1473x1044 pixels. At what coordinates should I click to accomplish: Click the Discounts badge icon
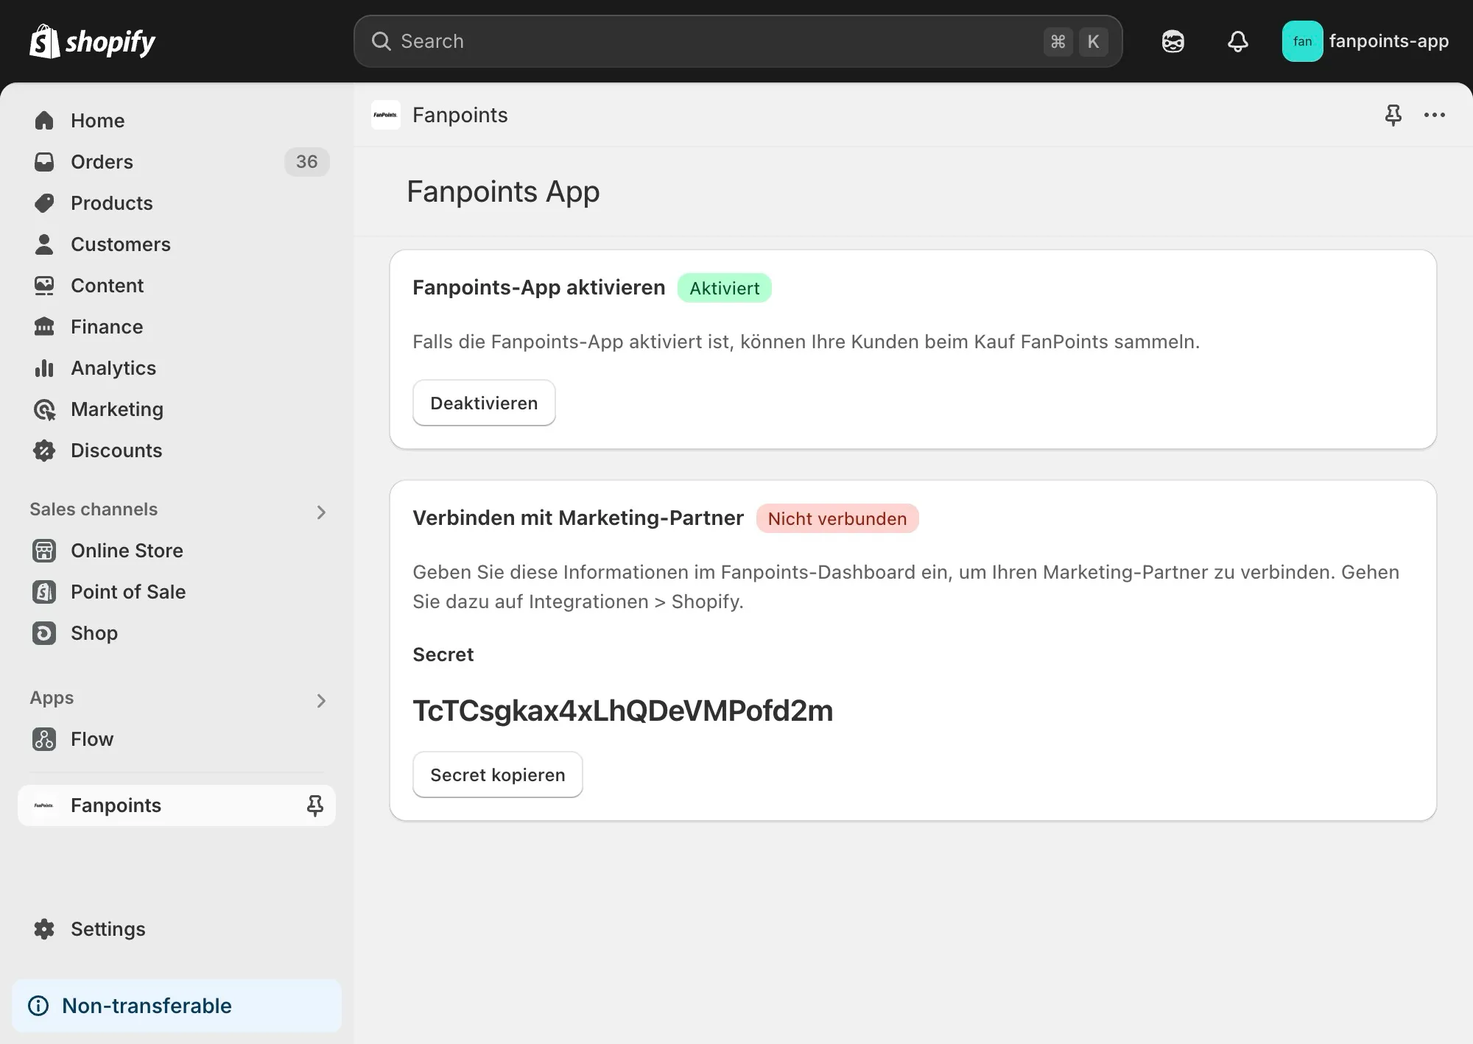click(44, 450)
